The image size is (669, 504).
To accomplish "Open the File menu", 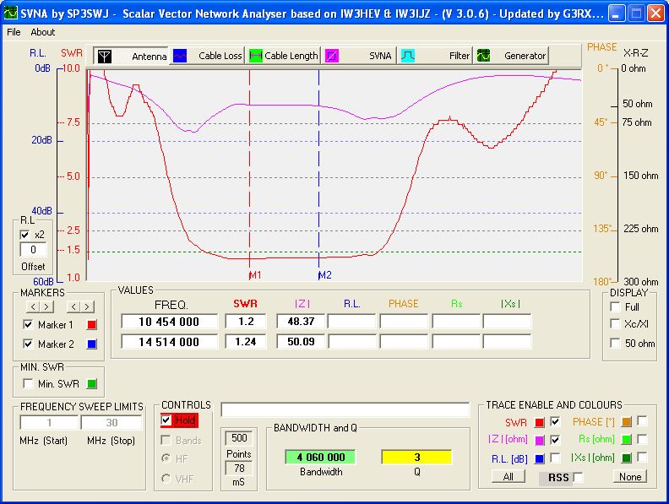I will point(14,32).
